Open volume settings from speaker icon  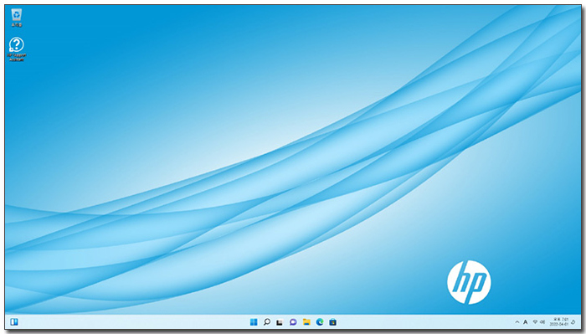pyautogui.click(x=542, y=321)
